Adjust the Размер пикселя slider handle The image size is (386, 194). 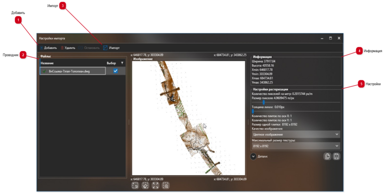[x=264, y=102]
